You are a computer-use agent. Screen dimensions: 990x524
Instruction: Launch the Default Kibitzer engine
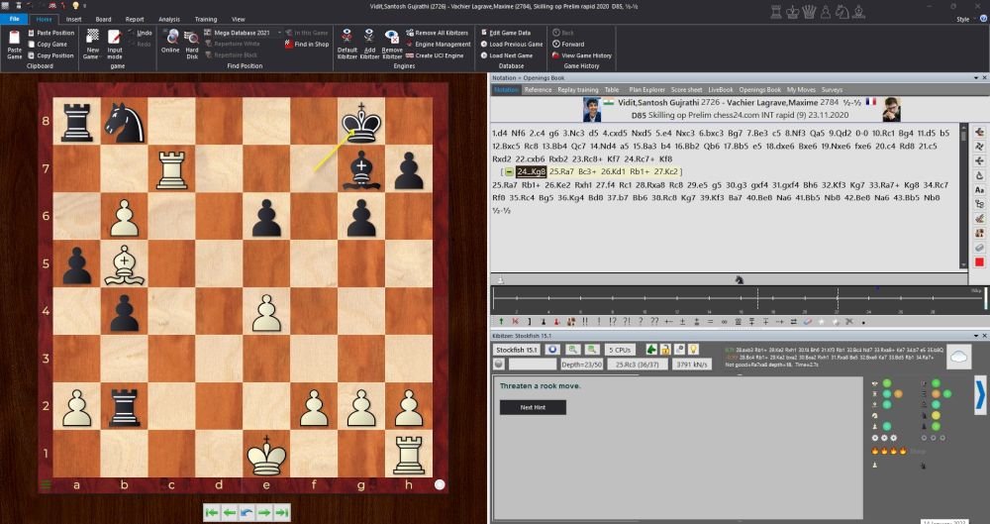[x=347, y=43]
